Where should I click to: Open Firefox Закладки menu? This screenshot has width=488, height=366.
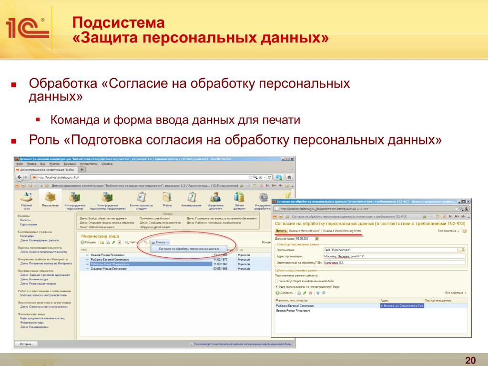[x=70, y=164]
